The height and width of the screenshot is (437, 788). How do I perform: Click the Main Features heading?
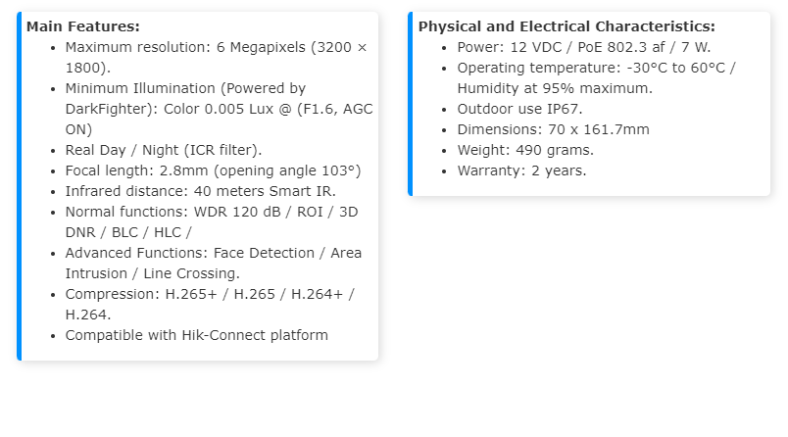coord(83,26)
